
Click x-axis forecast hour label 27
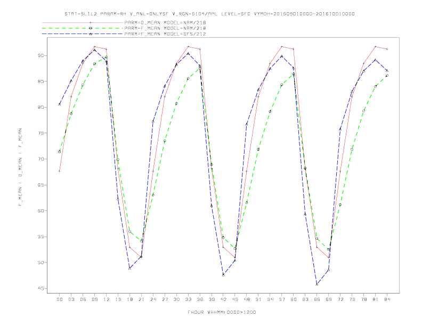pyautogui.click(x=165, y=299)
